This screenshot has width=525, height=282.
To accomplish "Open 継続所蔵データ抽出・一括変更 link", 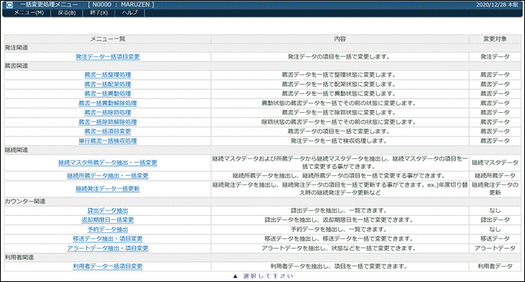I will [x=108, y=176].
